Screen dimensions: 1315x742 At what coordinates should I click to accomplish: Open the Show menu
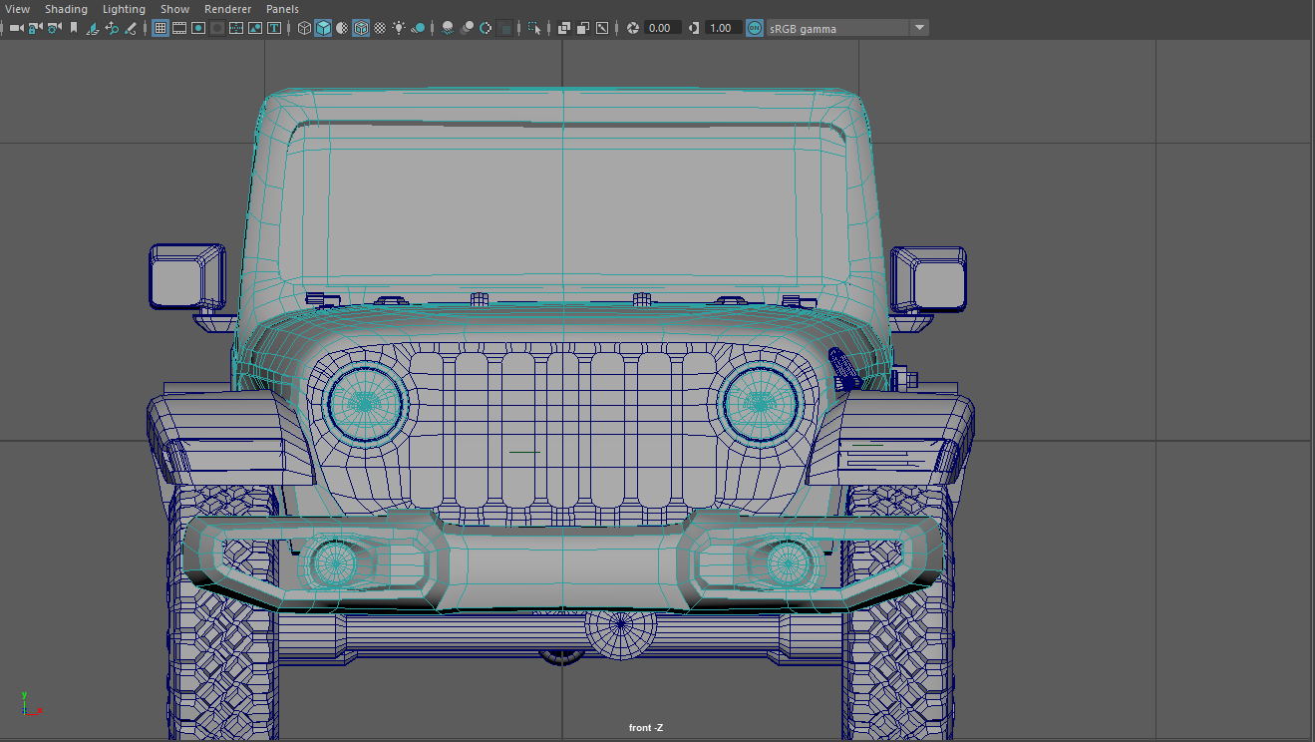click(x=174, y=9)
